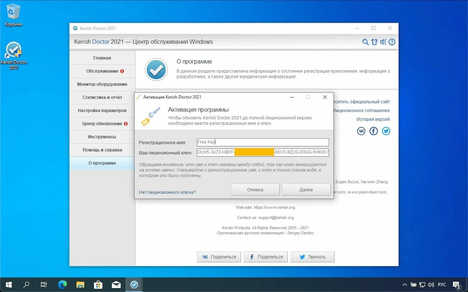The image size is (468, 292).
Task: Open the network tray icon
Action: tap(422, 285)
